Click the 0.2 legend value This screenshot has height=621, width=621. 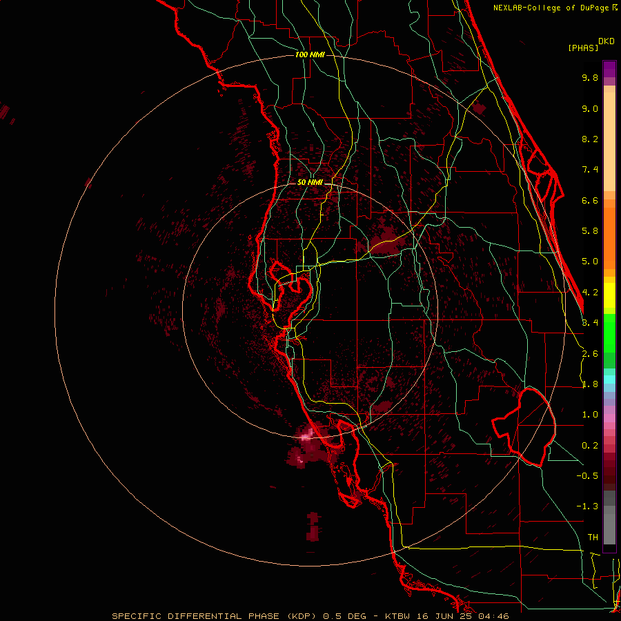pyautogui.click(x=590, y=446)
